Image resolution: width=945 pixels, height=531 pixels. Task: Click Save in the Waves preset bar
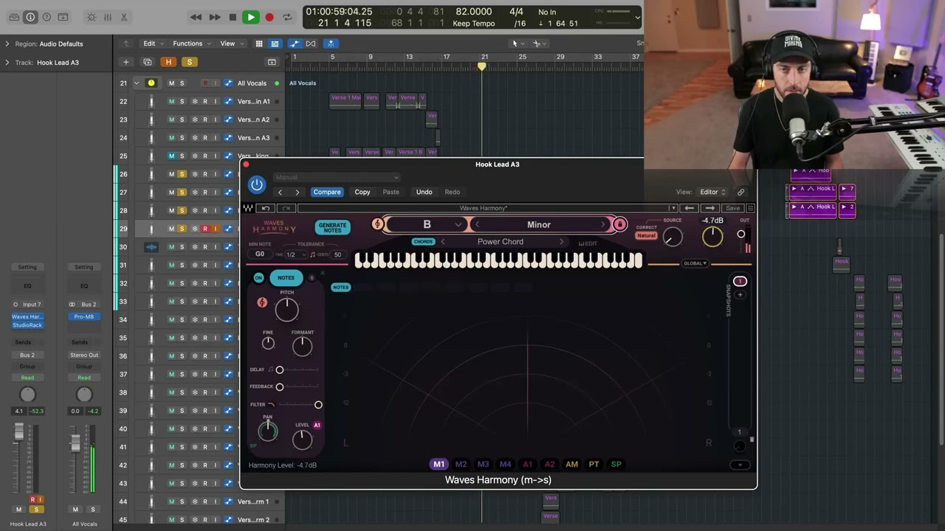point(732,209)
